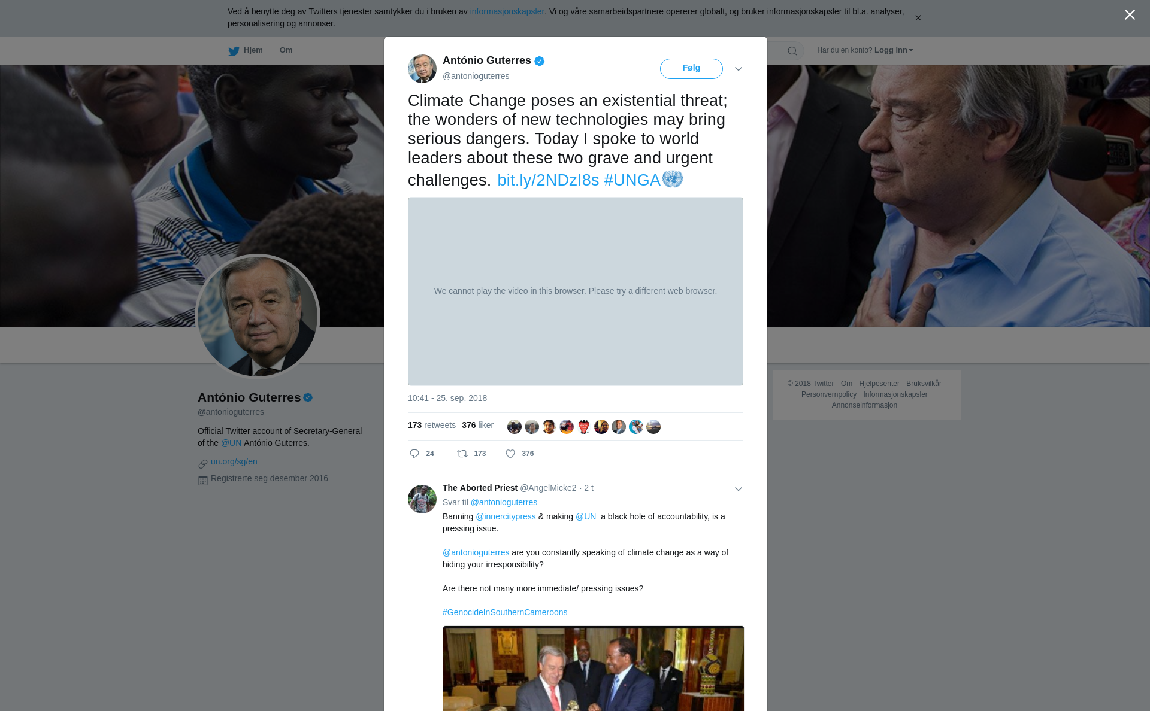This screenshot has height=711, width=1150.
Task: Go to the Om menu item
Action: [286, 50]
